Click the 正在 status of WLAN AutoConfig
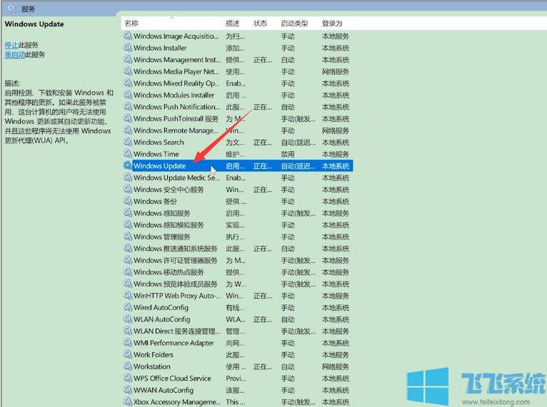547x407 pixels. (263, 319)
